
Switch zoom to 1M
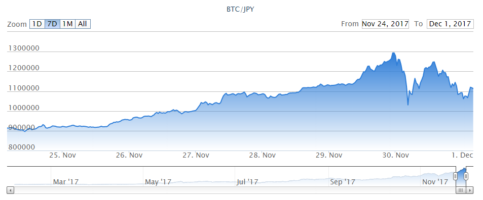click(67, 24)
